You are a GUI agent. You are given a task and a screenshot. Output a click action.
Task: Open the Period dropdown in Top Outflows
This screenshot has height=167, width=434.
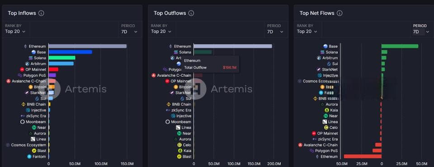coord(275,32)
